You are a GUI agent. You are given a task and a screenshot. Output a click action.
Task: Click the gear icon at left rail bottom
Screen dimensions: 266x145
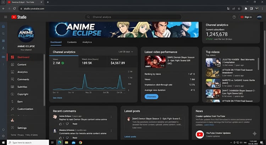pos(3,136)
